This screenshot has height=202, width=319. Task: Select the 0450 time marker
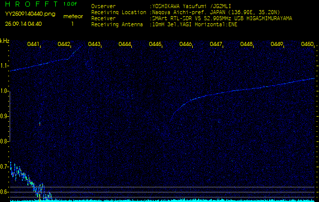pyautogui.click(x=307, y=44)
